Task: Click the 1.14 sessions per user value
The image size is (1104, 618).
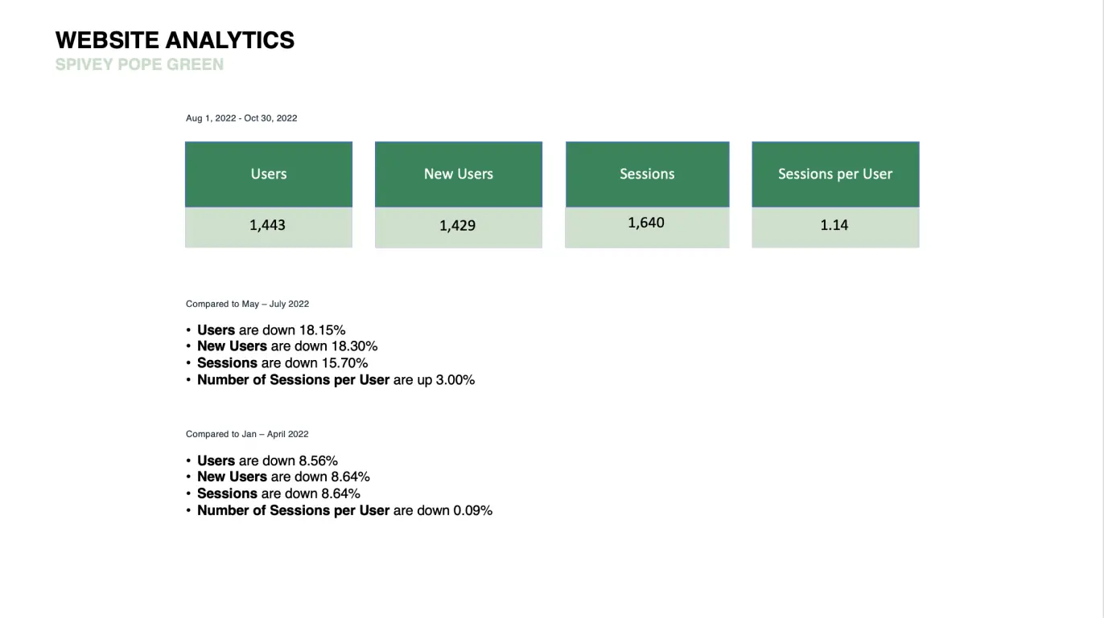Action: [834, 226]
